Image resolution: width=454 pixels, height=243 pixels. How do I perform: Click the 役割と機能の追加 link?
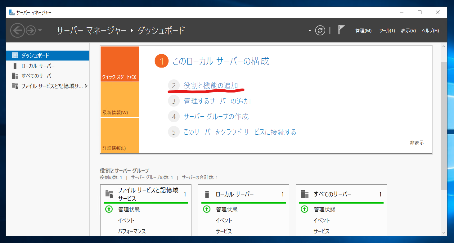(x=211, y=85)
